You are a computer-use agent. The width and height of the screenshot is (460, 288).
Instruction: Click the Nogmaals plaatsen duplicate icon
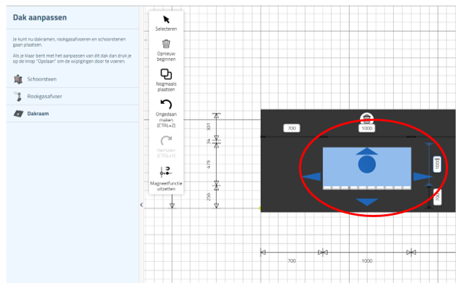[166, 74]
